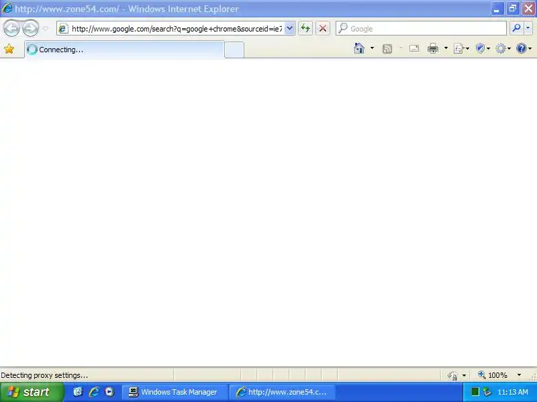Click the IE logo in title bar
Image resolution: width=537 pixels, height=402 pixels.
click(7, 9)
